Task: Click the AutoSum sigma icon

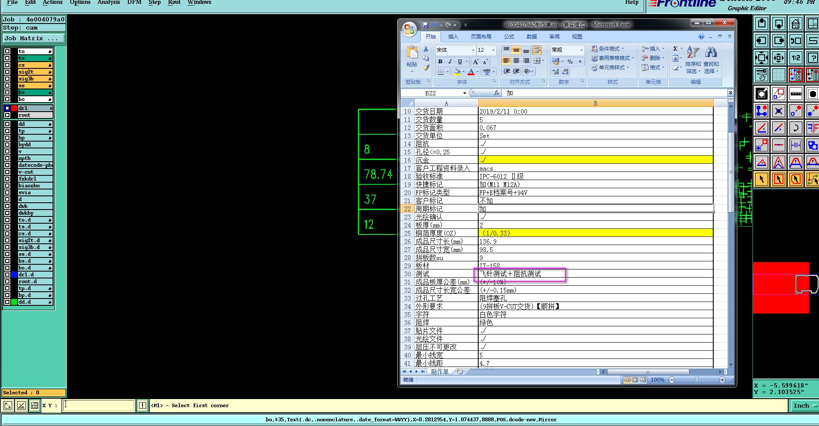Action: [x=675, y=49]
